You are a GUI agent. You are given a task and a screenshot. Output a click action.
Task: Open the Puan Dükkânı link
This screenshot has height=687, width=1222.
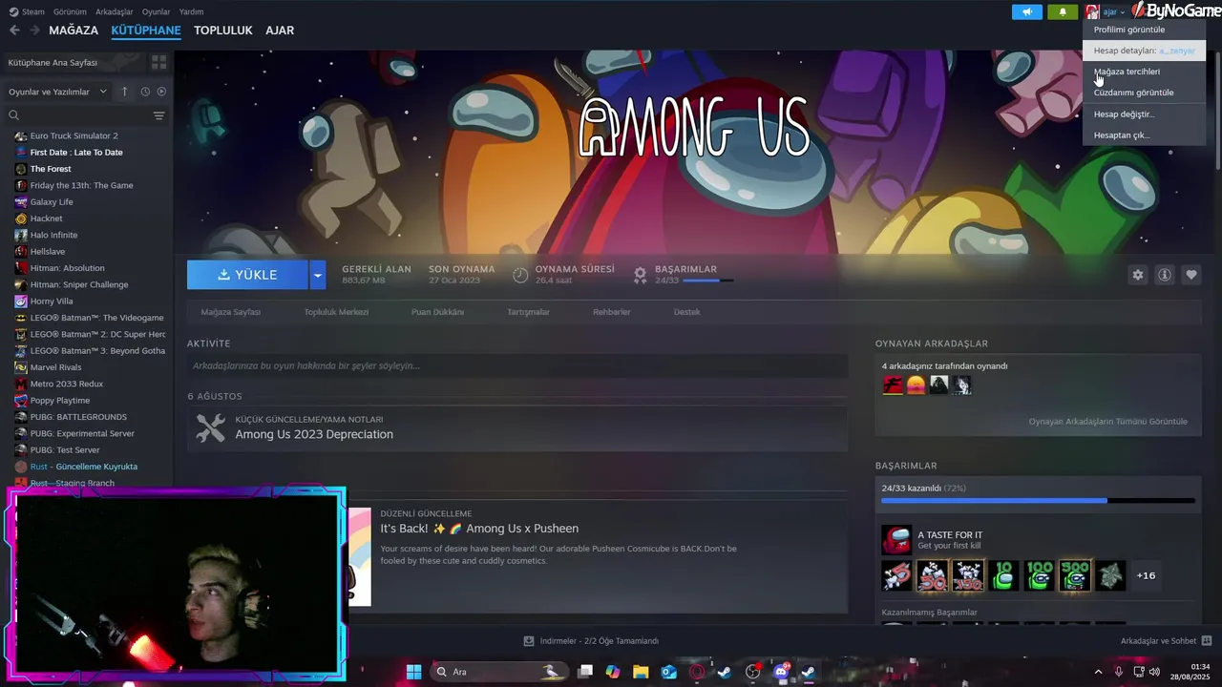[x=437, y=312]
